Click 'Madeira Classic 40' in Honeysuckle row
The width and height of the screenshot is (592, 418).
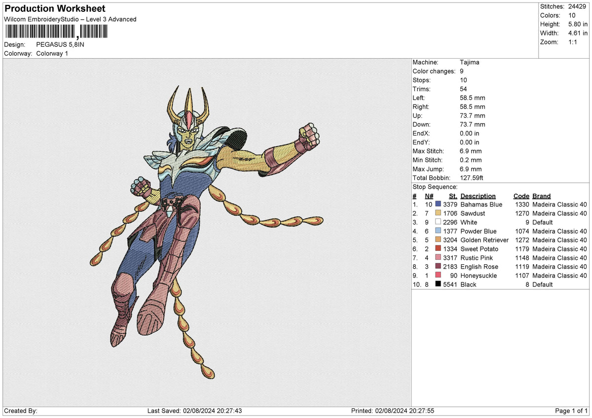(x=559, y=276)
